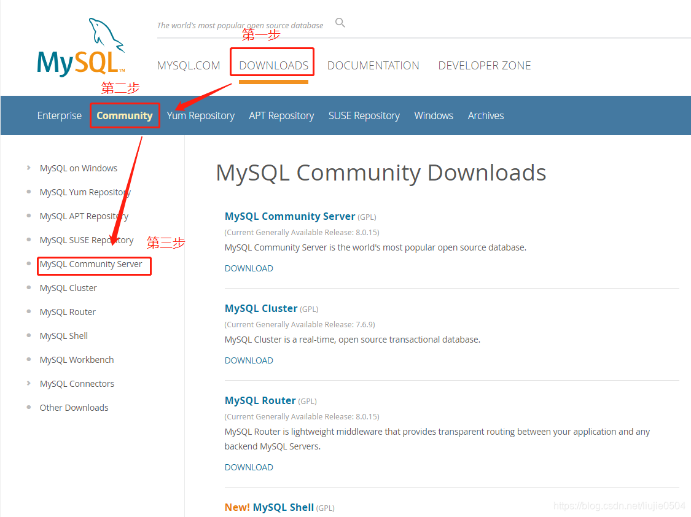
Task: Open MySQL SUSE Repository sidebar link
Action: pyautogui.click(x=87, y=240)
